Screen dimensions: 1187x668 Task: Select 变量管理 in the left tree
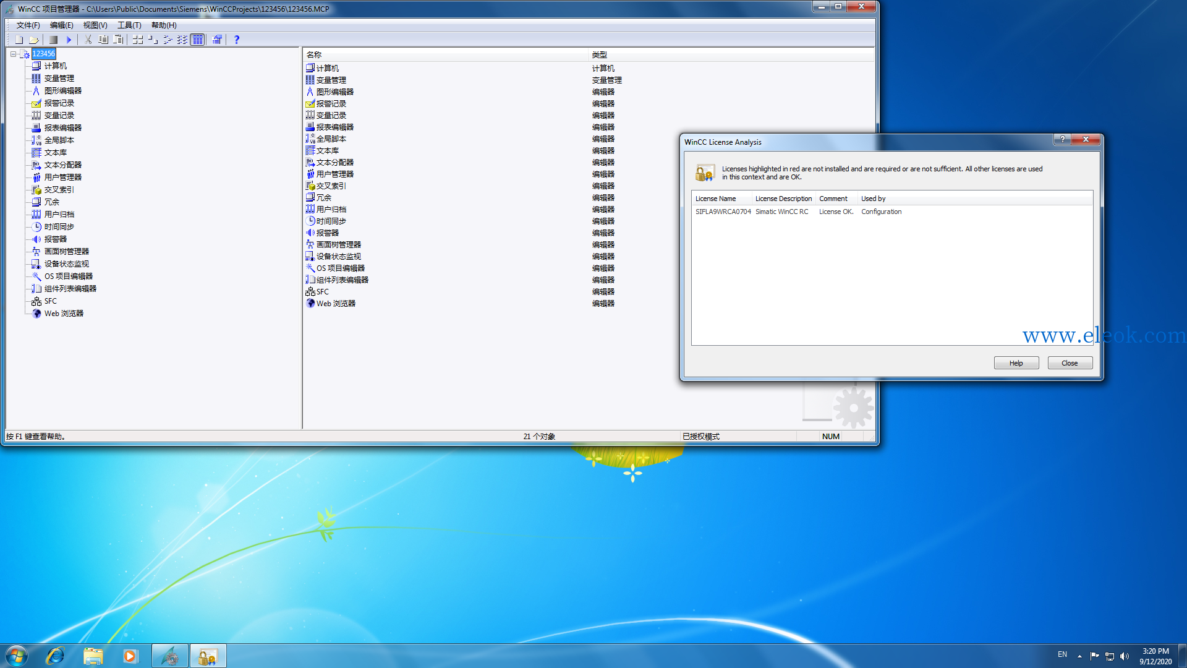pos(59,79)
